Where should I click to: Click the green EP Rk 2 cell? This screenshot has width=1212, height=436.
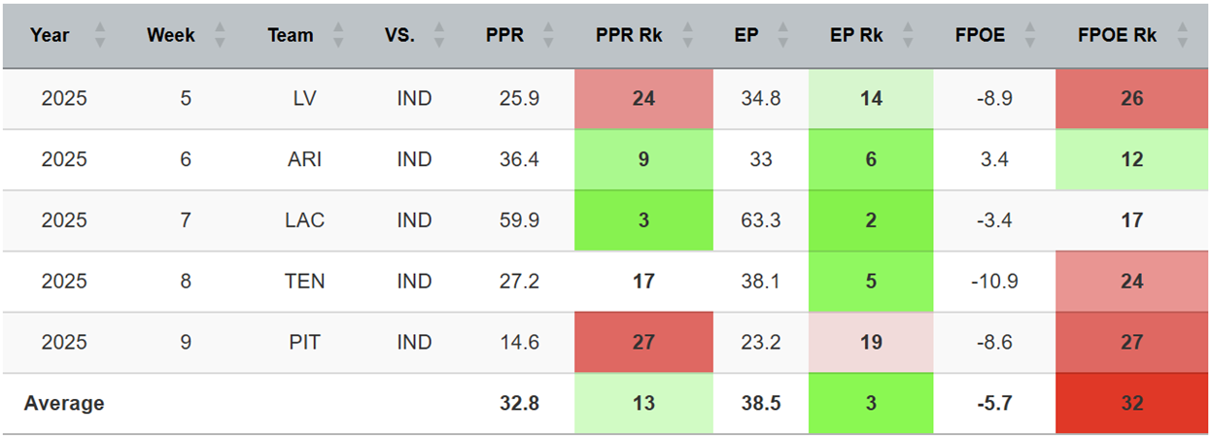pos(871,220)
